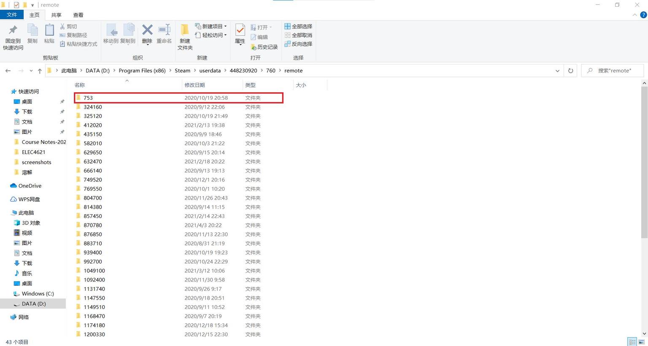Go up one folder level arrow
This screenshot has width=648, height=346.
coord(40,71)
